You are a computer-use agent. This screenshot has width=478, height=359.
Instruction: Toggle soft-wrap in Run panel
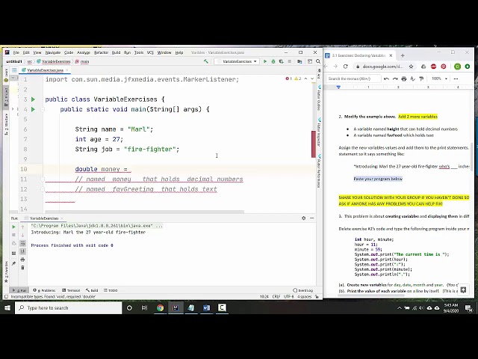pos(22,243)
